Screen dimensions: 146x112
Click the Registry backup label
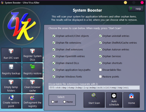[11, 73]
